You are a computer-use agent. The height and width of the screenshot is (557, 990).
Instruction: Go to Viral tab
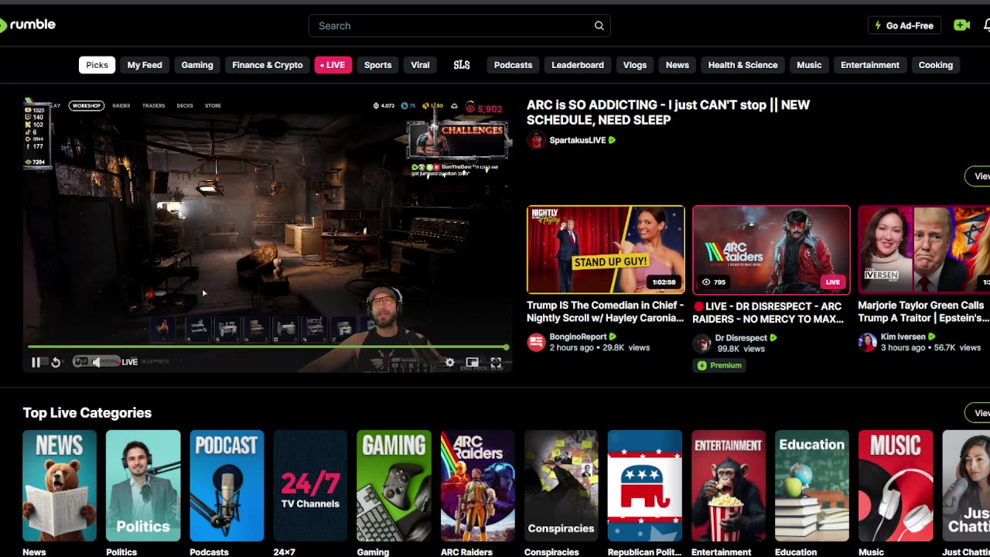[x=420, y=65]
